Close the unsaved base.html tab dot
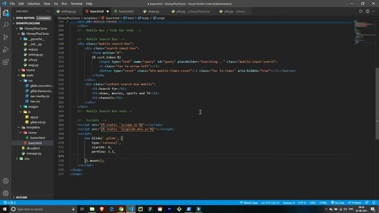Viewport: 379px width, 213px height. (108, 11)
